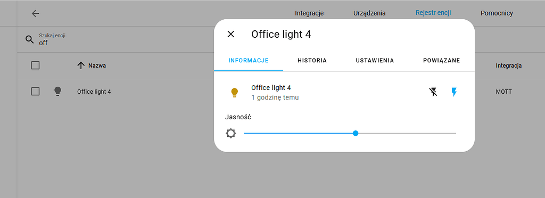
Task: Click the search magnifier icon
Action: point(30,39)
